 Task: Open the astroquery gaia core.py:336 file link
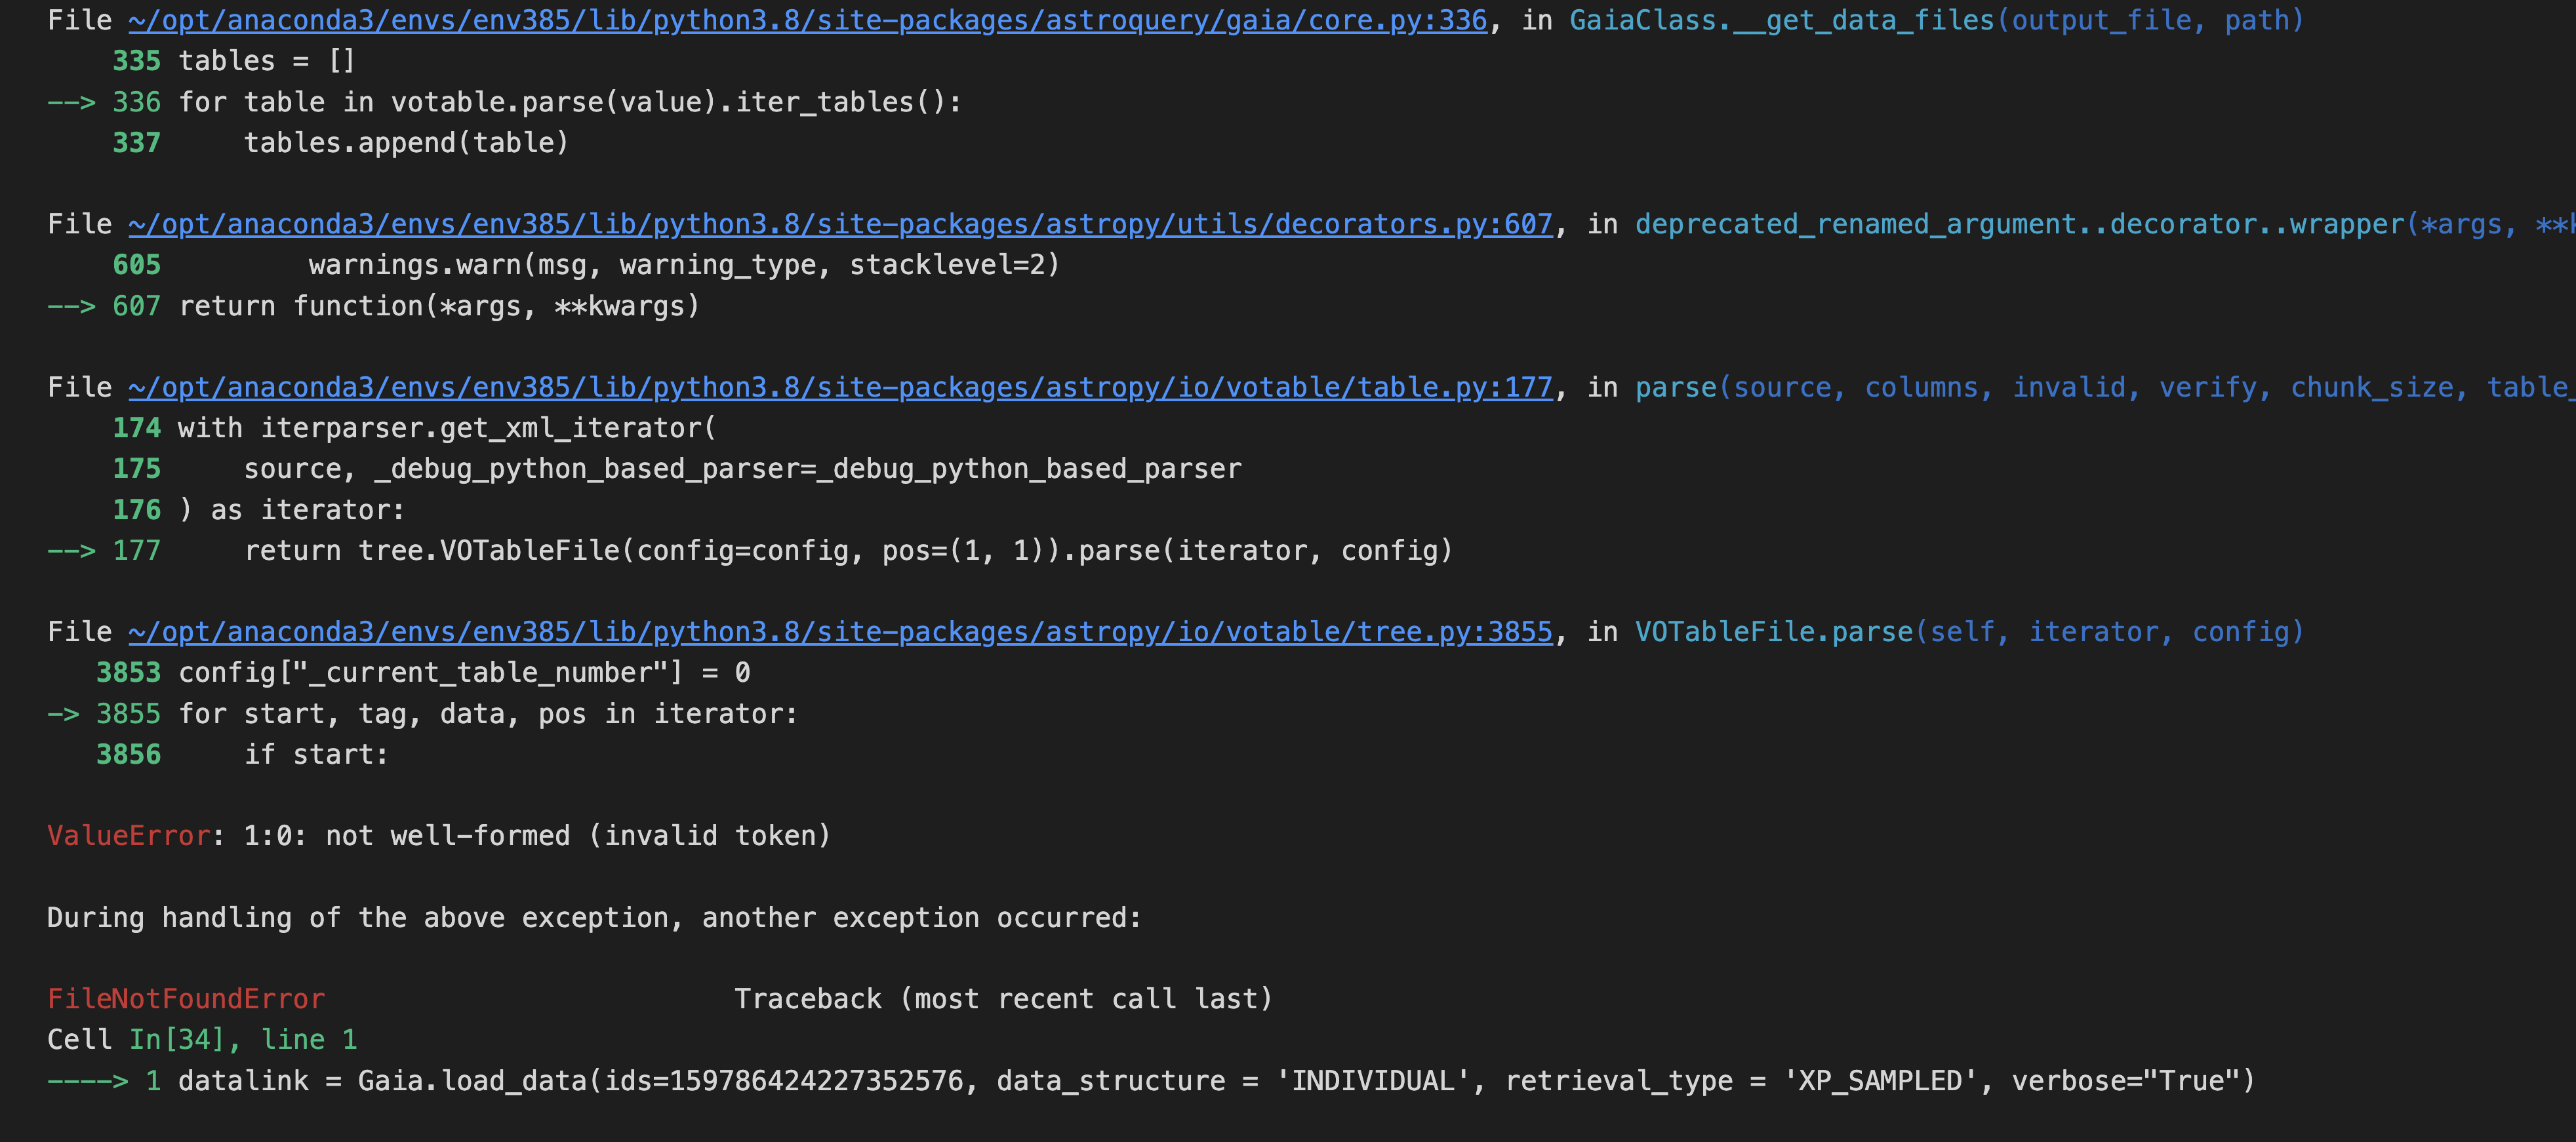(807, 20)
